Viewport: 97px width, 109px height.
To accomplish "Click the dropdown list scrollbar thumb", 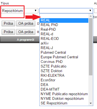I will pos(91,47).
